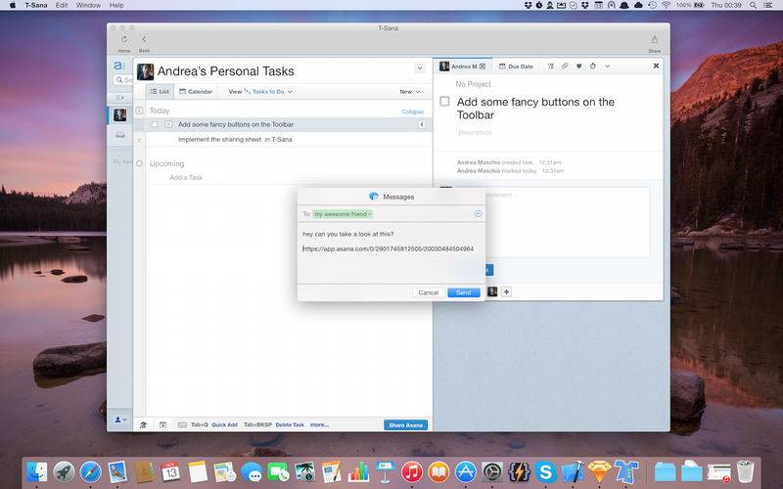Cancel the Messages share sheet
This screenshot has width=783, height=489.
[x=429, y=292]
